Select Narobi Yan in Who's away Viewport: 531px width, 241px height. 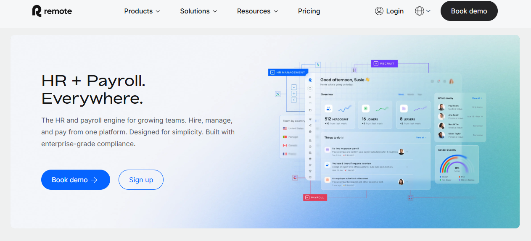[460, 126]
